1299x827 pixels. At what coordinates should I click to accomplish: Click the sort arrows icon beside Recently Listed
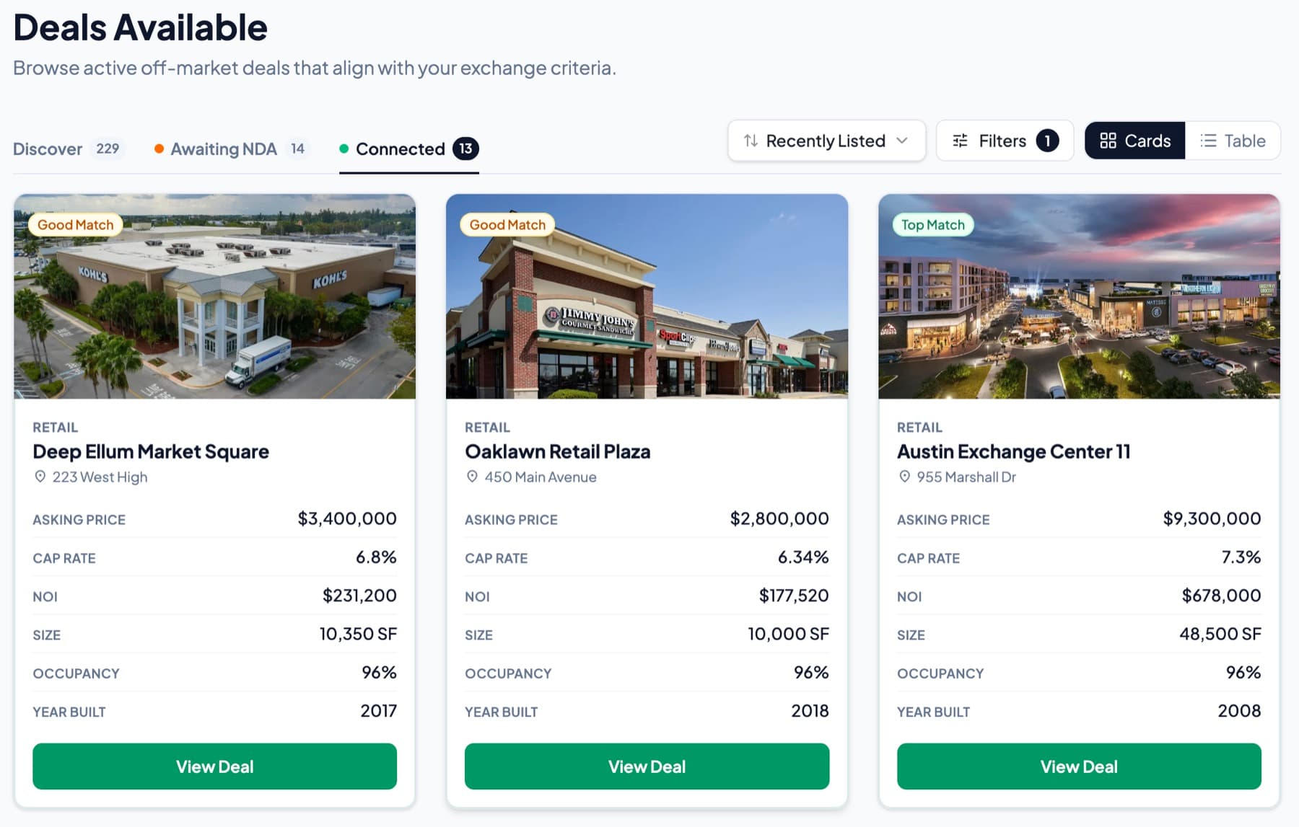point(751,141)
